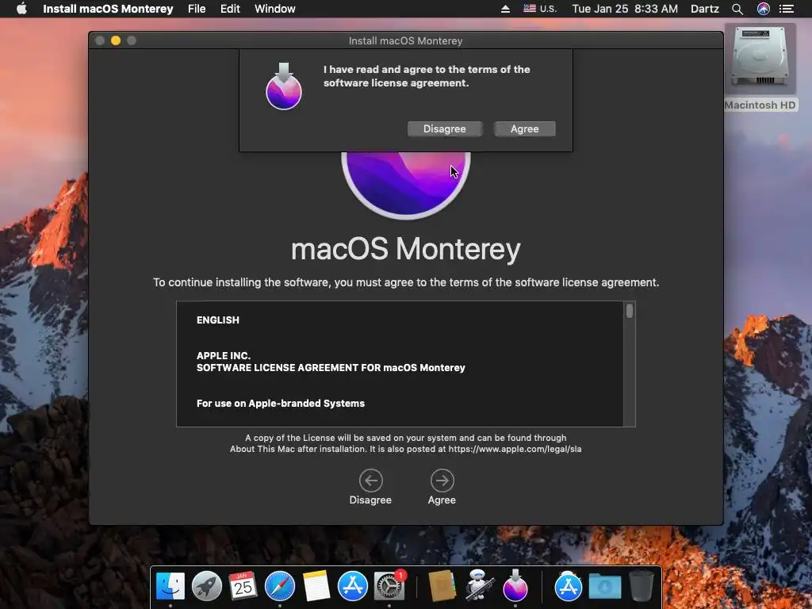Open the File menu

(x=197, y=9)
